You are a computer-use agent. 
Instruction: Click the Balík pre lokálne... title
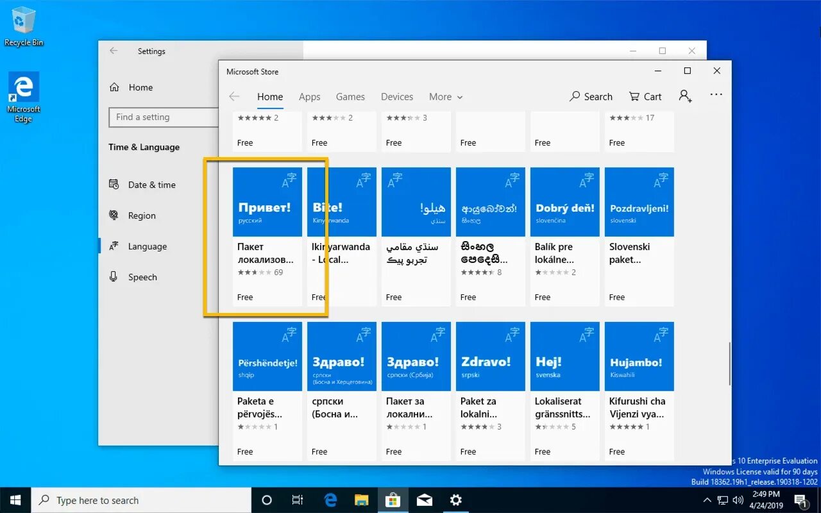(554, 253)
